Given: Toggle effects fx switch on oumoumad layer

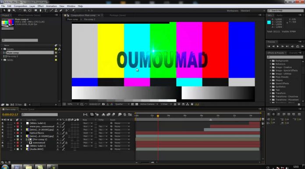Looking at the screenshot, I should pos(66,143).
